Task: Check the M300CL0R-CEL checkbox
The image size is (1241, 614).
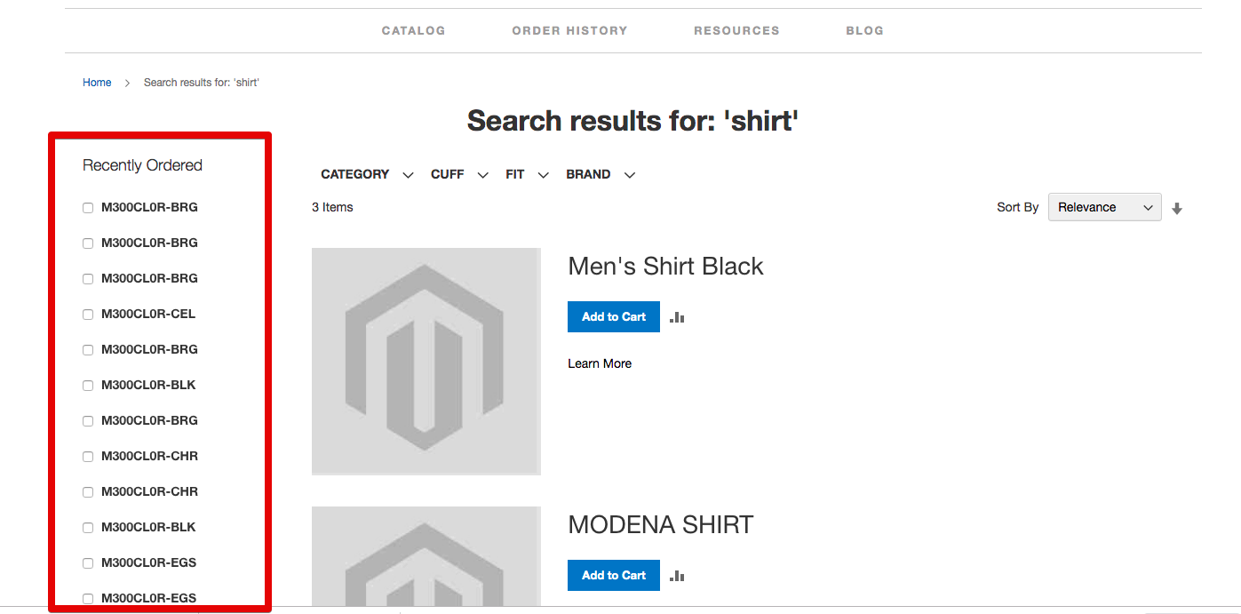Action: pos(88,315)
